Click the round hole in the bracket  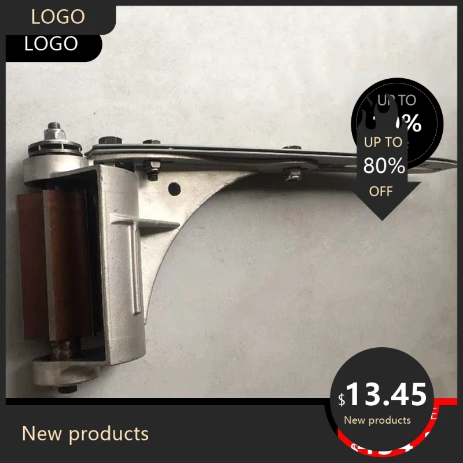click(x=174, y=189)
